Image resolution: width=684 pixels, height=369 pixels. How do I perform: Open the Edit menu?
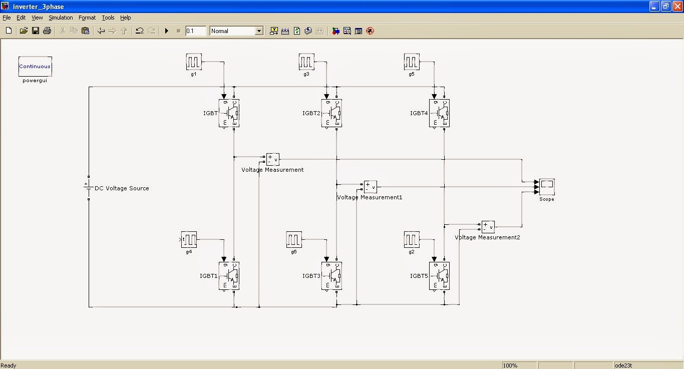point(21,18)
